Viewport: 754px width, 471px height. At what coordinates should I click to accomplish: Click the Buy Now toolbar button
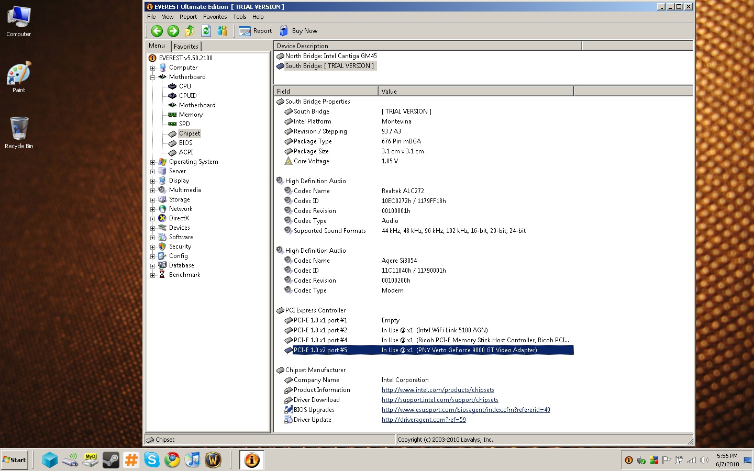click(x=298, y=31)
